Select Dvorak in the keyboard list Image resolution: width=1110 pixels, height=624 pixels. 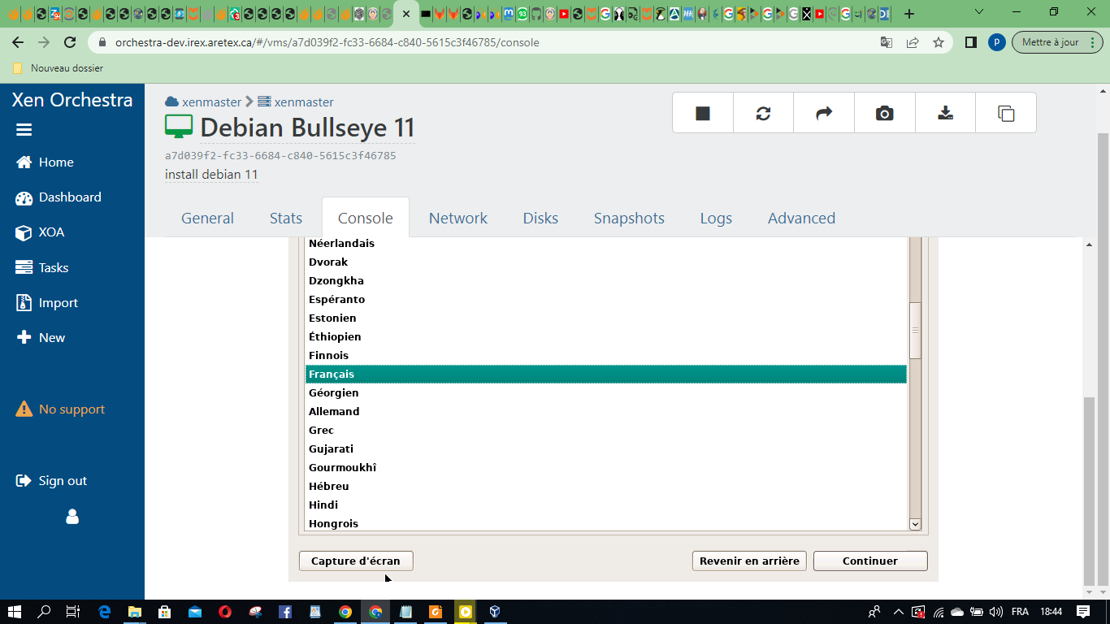pyautogui.click(x=606, y=262)
